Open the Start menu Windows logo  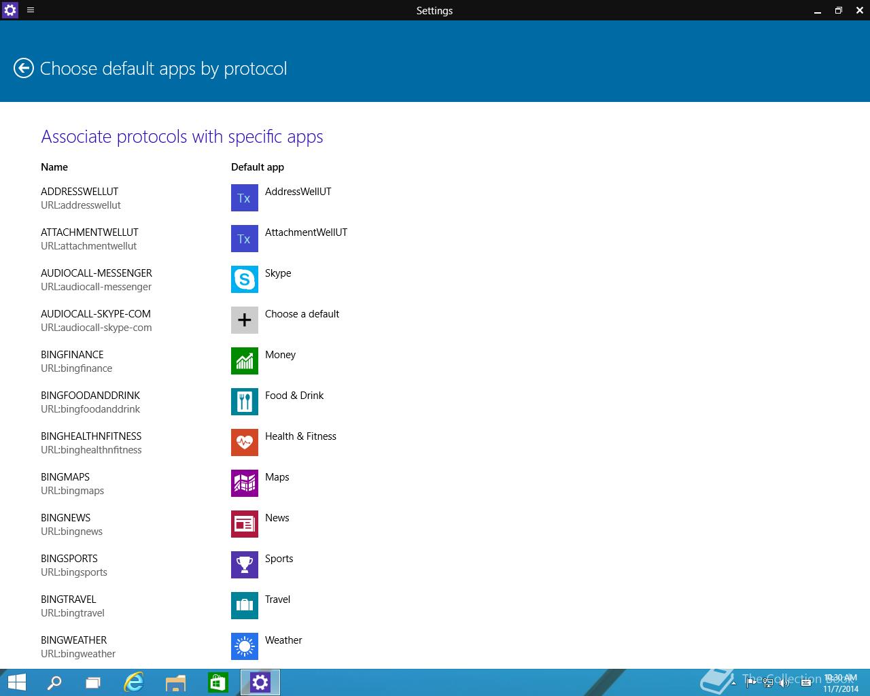(17, 682)
